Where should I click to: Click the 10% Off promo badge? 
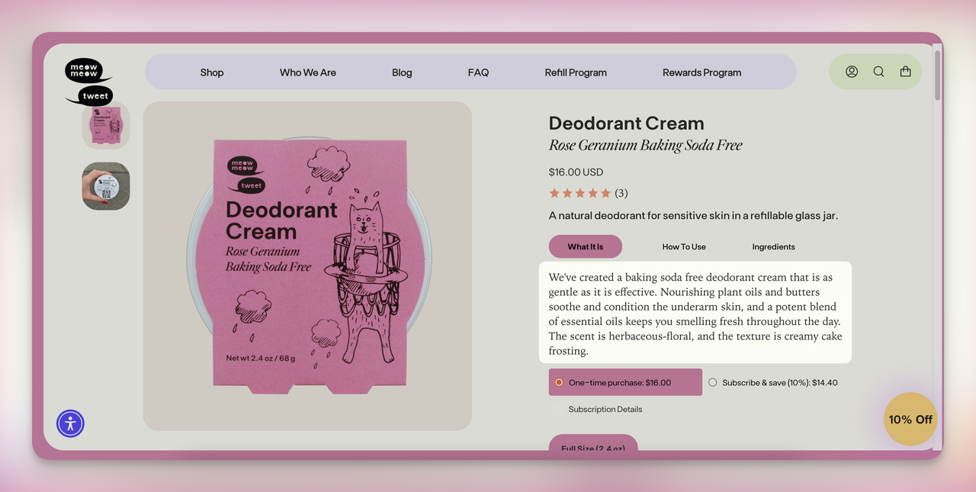910,419
